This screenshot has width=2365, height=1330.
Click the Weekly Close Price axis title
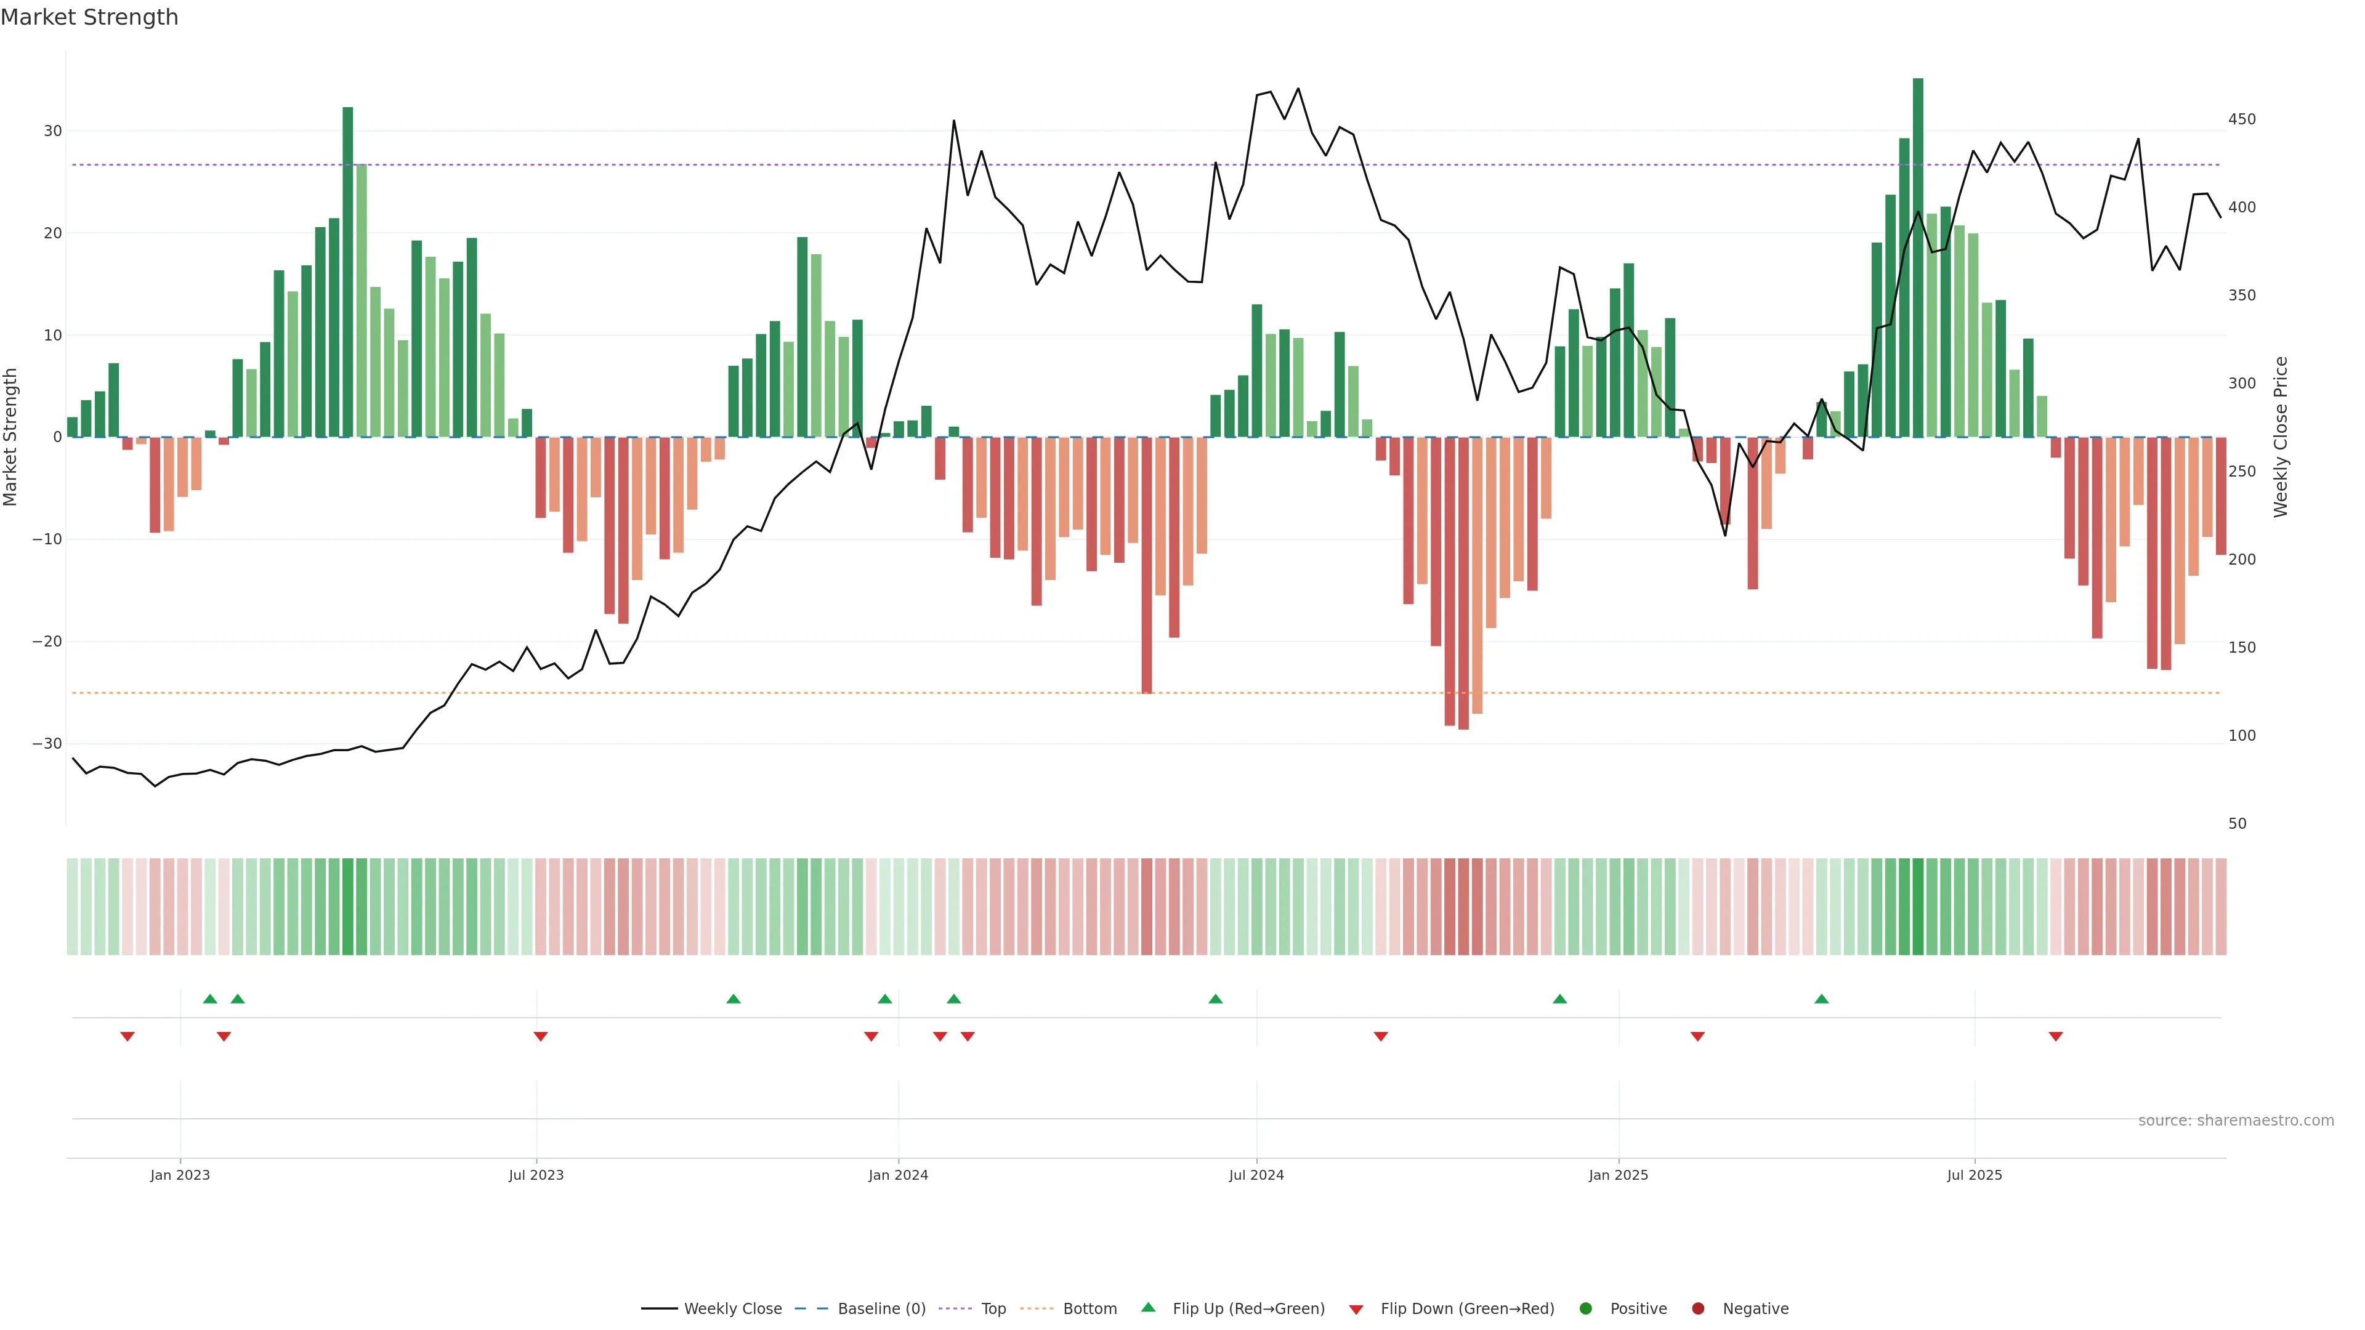coord(2281,437)
